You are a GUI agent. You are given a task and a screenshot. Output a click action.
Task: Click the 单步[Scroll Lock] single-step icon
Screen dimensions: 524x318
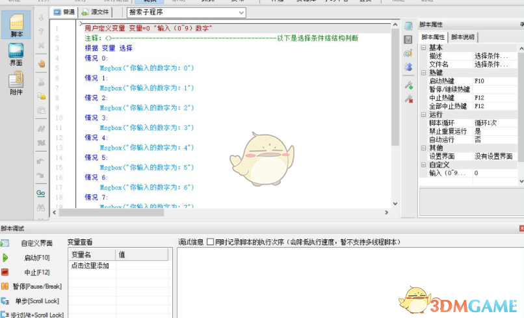[x=5, y=300]
